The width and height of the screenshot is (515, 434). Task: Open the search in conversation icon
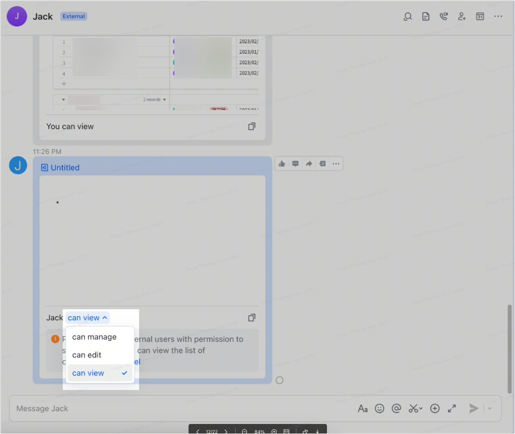408,16
